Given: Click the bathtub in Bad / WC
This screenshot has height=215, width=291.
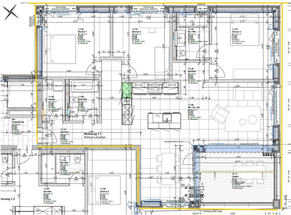Looking at the screenshot, I should (x=84, y=86).
